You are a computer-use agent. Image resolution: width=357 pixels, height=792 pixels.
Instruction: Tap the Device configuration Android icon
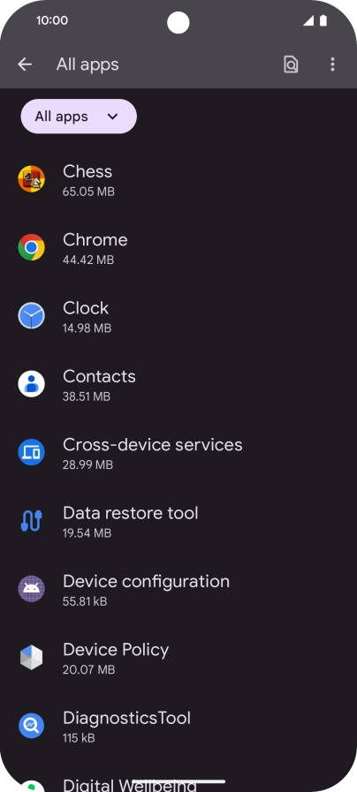[31, 589]
